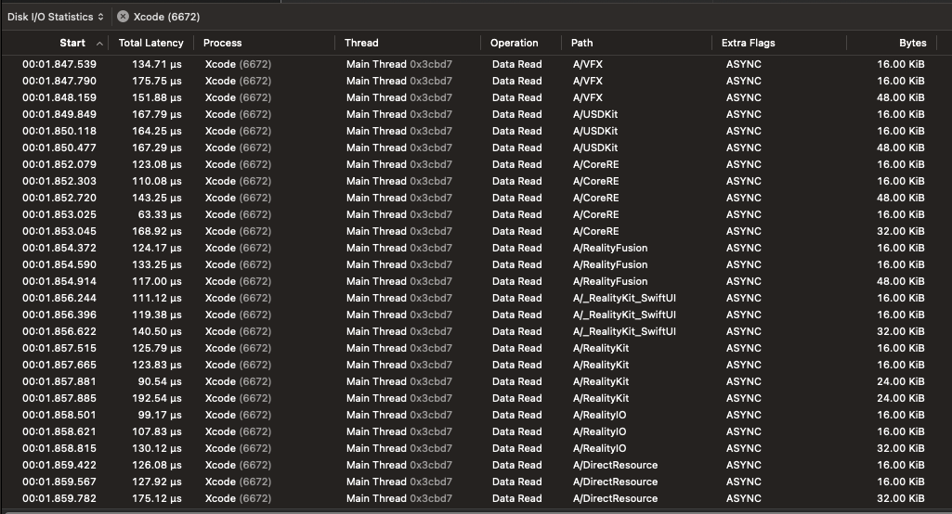
Task: Remove the Xcode (6672) filter with the x icon
Action: 123,17
